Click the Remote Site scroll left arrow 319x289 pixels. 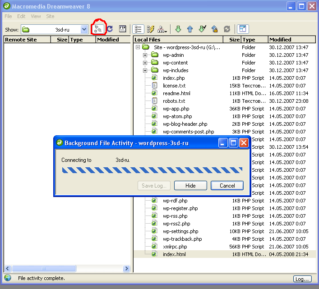(8, 268)
